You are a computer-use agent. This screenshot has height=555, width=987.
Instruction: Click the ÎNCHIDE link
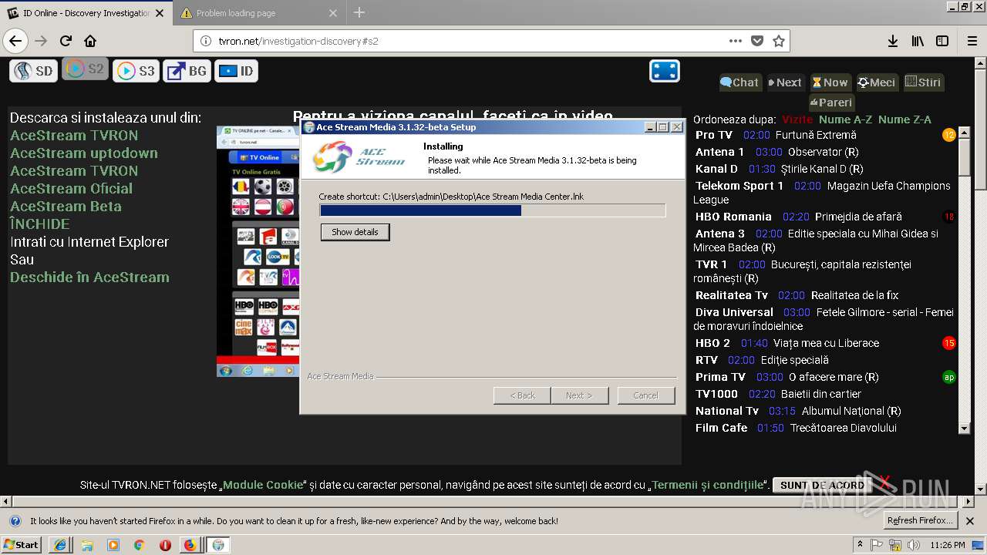pos(40,224)
